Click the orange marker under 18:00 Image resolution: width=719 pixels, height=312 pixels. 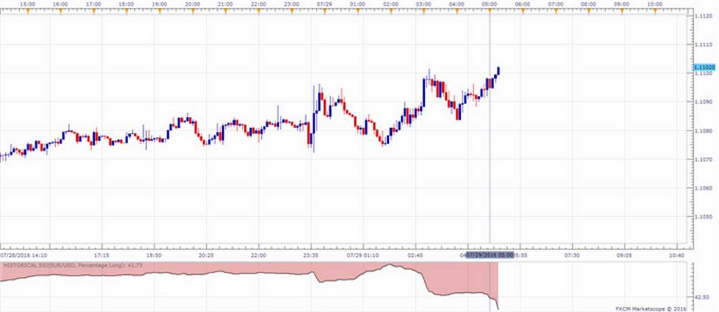(x=126, y=11)
